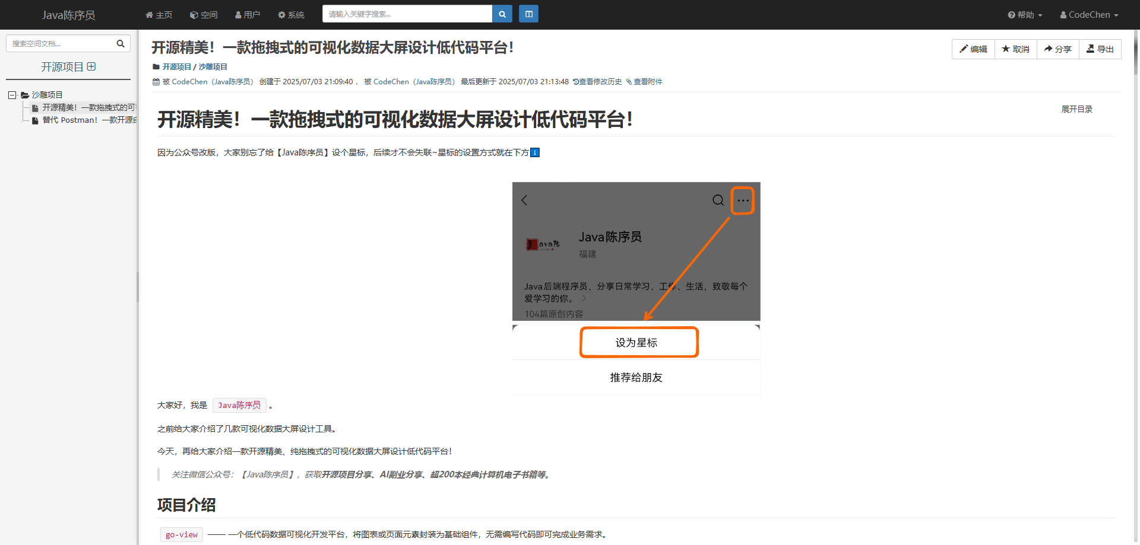Click the blue search magnifier button
Image resolution: width=1140 pixels, height=545 pixels.
point(502,14)
